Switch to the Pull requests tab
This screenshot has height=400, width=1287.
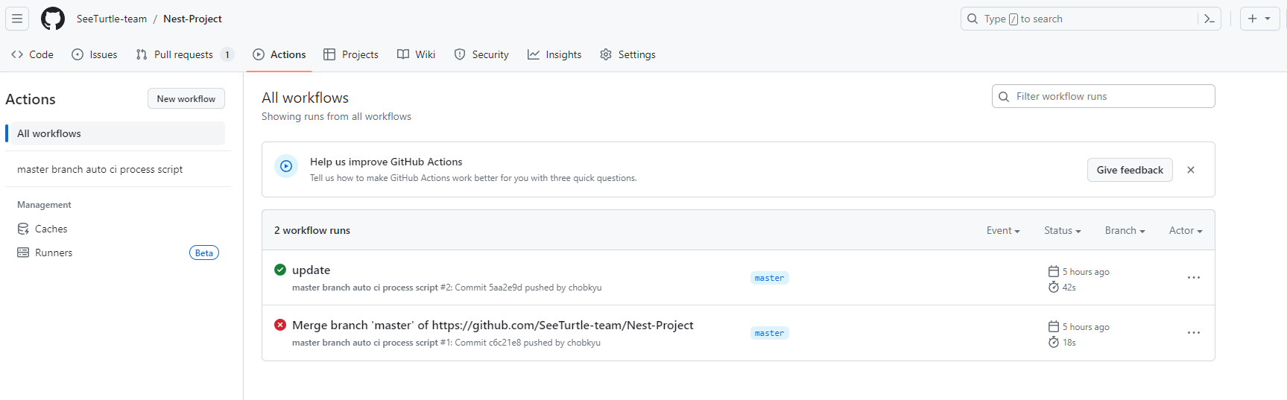pos(185,54)
